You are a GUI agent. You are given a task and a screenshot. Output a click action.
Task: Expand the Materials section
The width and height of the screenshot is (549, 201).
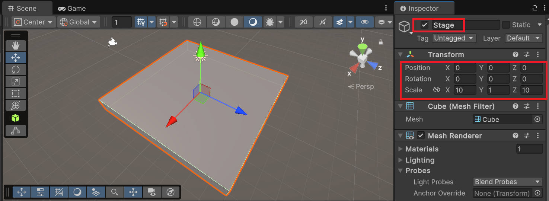tap(400, 149)
